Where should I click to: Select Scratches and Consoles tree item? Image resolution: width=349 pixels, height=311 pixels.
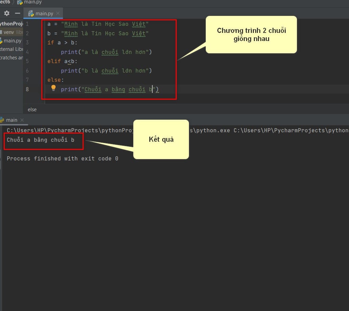coord(12,58)
